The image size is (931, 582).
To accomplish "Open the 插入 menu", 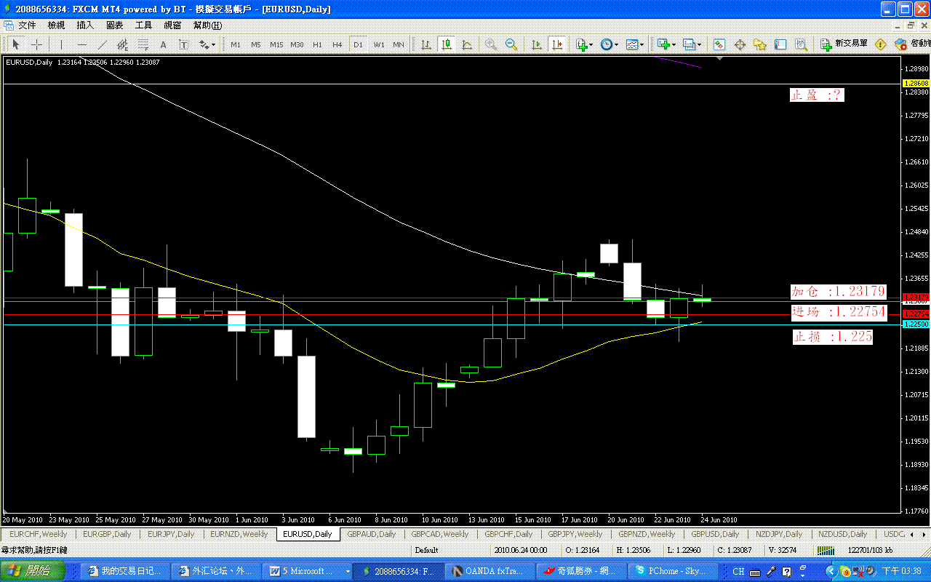I will pyautogui.click(x=84, y=24).
